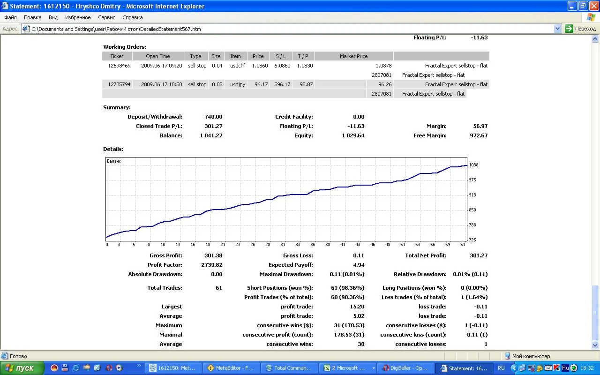This screenshot has height=375, width=600.
Task: Switch to Total Commander in the taskbar
Action: click(x=288, y=368)
